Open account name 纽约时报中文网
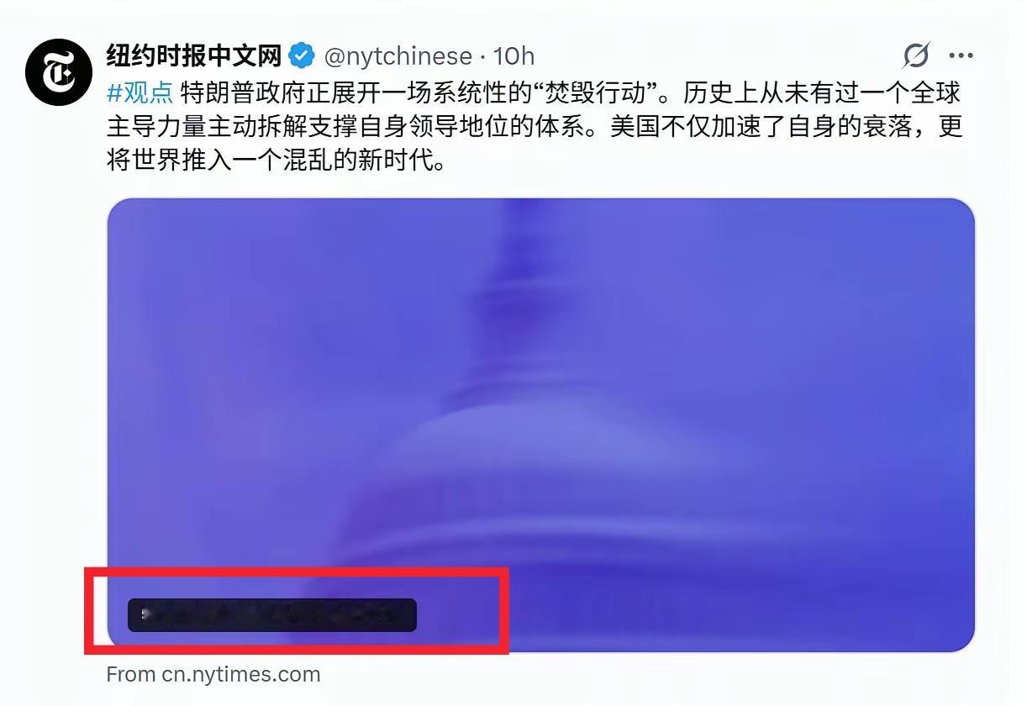1027x706 pixels. (194, 56)
